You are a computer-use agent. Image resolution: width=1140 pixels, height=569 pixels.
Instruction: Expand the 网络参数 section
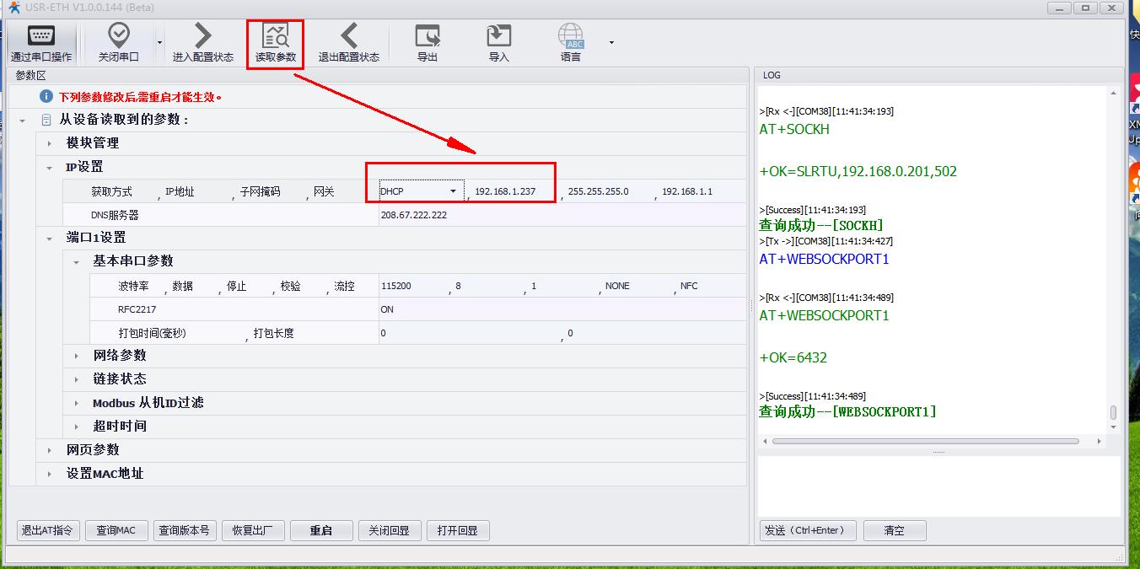click(77, 356)
